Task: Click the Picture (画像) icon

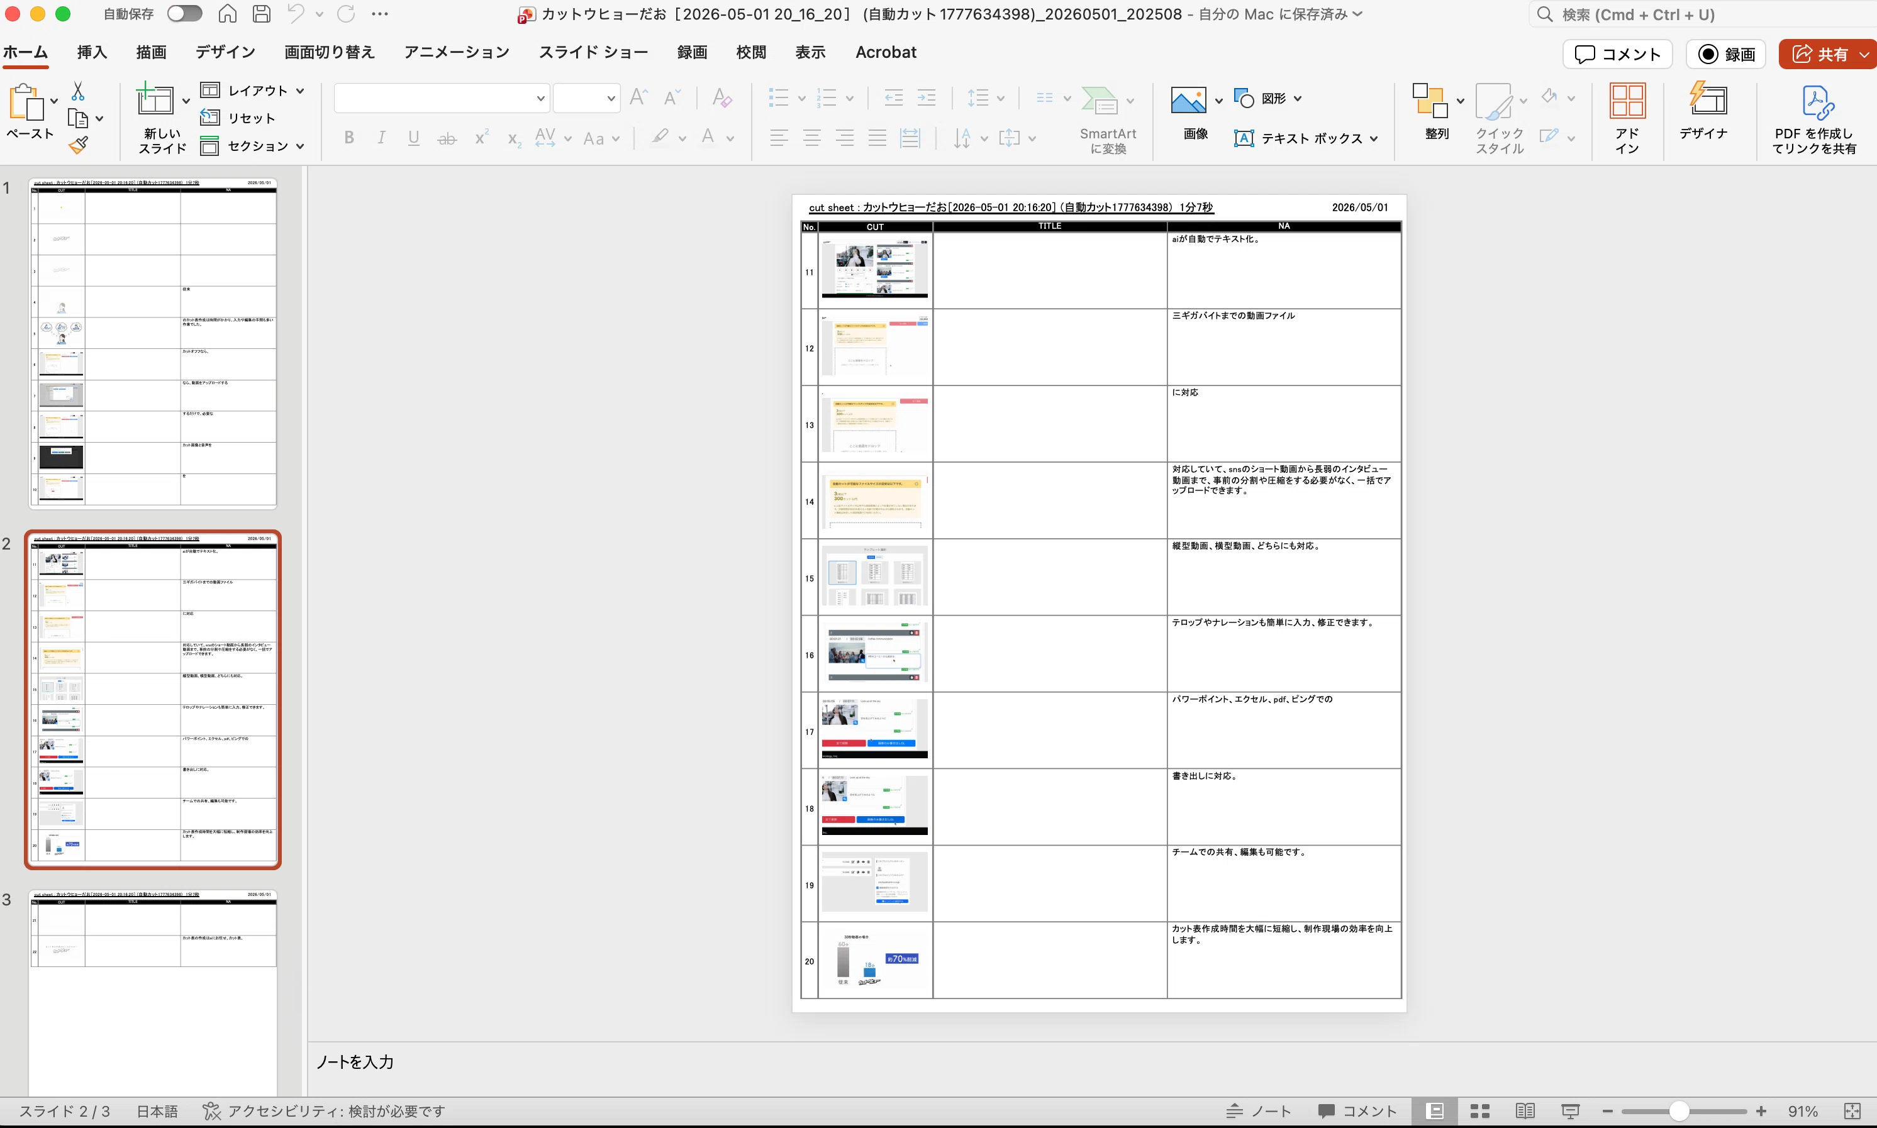Action: [x=1188, y=99]
